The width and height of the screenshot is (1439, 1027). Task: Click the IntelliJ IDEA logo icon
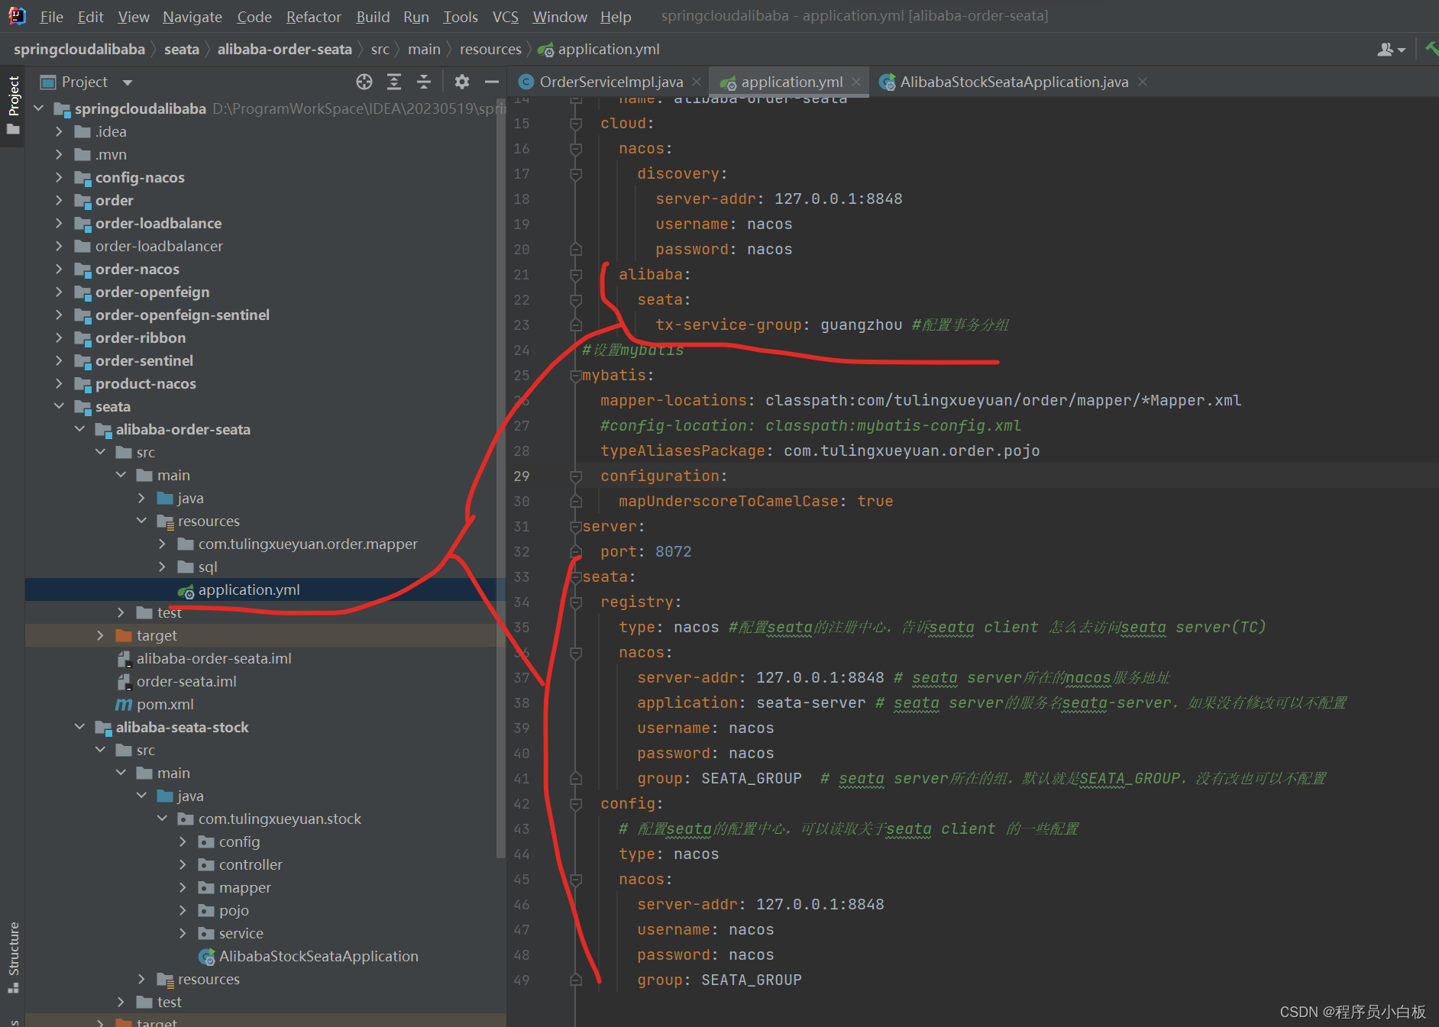(17, 15)
